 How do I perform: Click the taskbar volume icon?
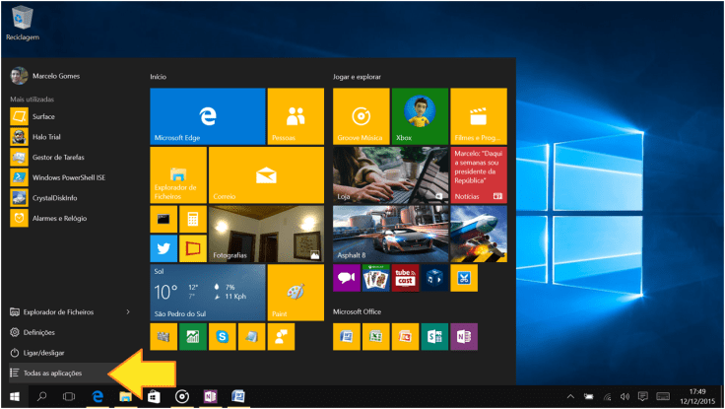coord(625,397)
